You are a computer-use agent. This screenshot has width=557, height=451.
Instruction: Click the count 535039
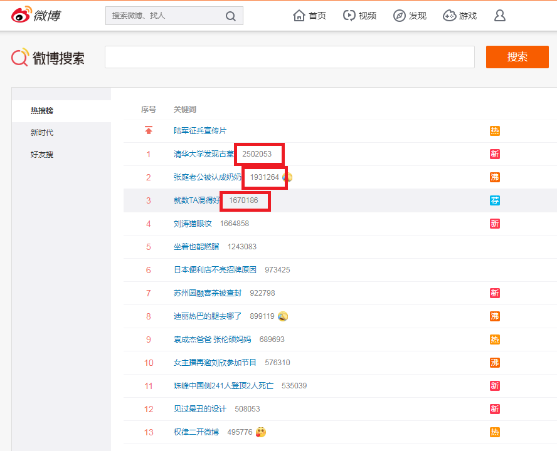[x=294, y=386]
